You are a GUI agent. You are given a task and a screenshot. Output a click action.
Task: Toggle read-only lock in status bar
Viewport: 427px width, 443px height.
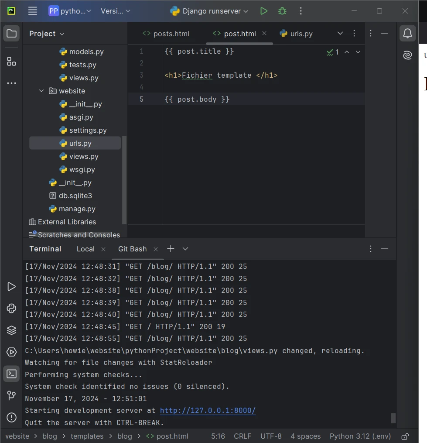[x=405, y=436]
